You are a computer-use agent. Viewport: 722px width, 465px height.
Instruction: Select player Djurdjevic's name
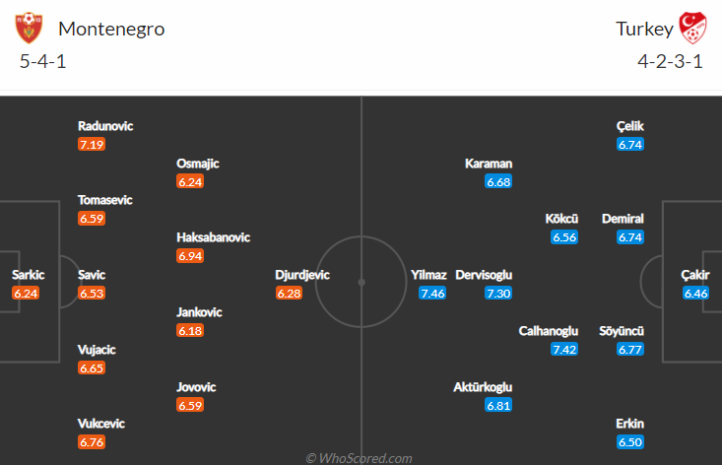tap(302, 275)
